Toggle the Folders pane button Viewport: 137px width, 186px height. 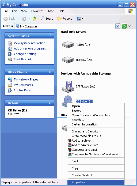(65, 19)
